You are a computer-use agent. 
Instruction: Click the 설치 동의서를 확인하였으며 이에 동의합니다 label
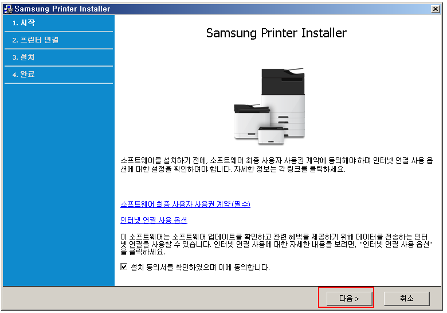[200, 267]
